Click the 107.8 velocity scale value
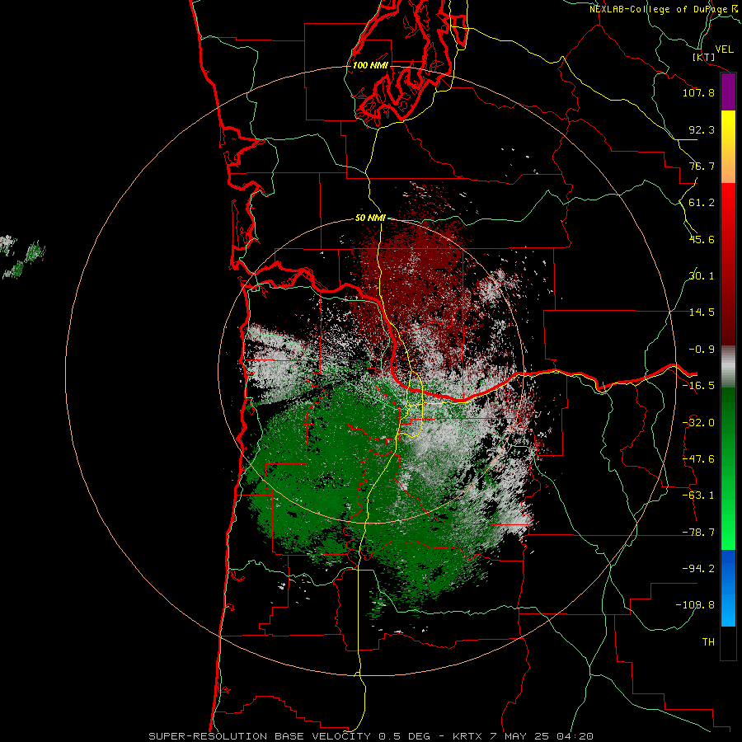 [x=698, y=92]
